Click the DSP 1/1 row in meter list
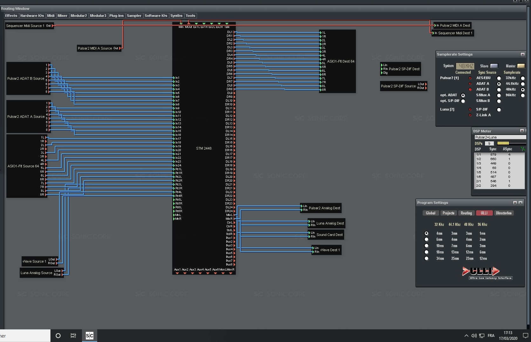 pos(499,155)
